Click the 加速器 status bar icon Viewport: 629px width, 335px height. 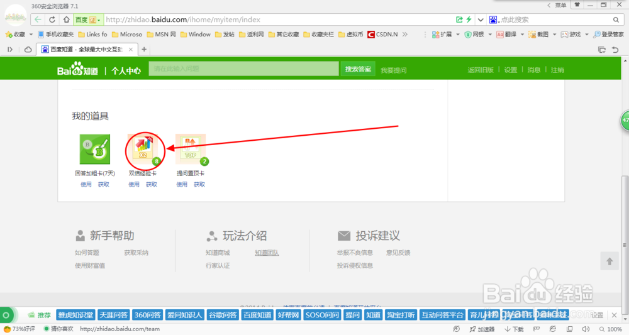[482, 329]
